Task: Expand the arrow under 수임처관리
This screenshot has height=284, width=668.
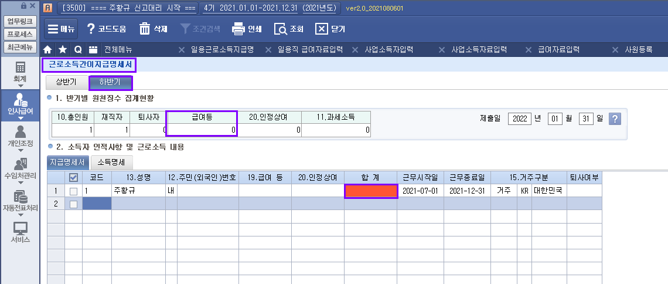Action: (x=20, y=183)
